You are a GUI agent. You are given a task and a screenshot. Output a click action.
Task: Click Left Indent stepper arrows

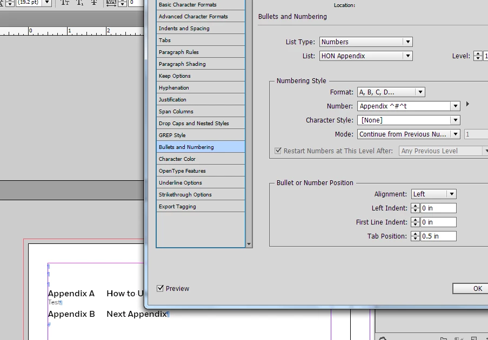pos(415,208)
